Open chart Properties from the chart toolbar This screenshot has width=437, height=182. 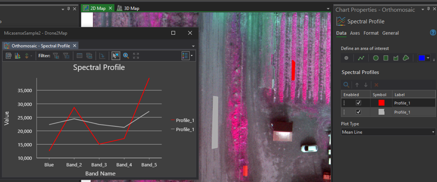point(9,56)
